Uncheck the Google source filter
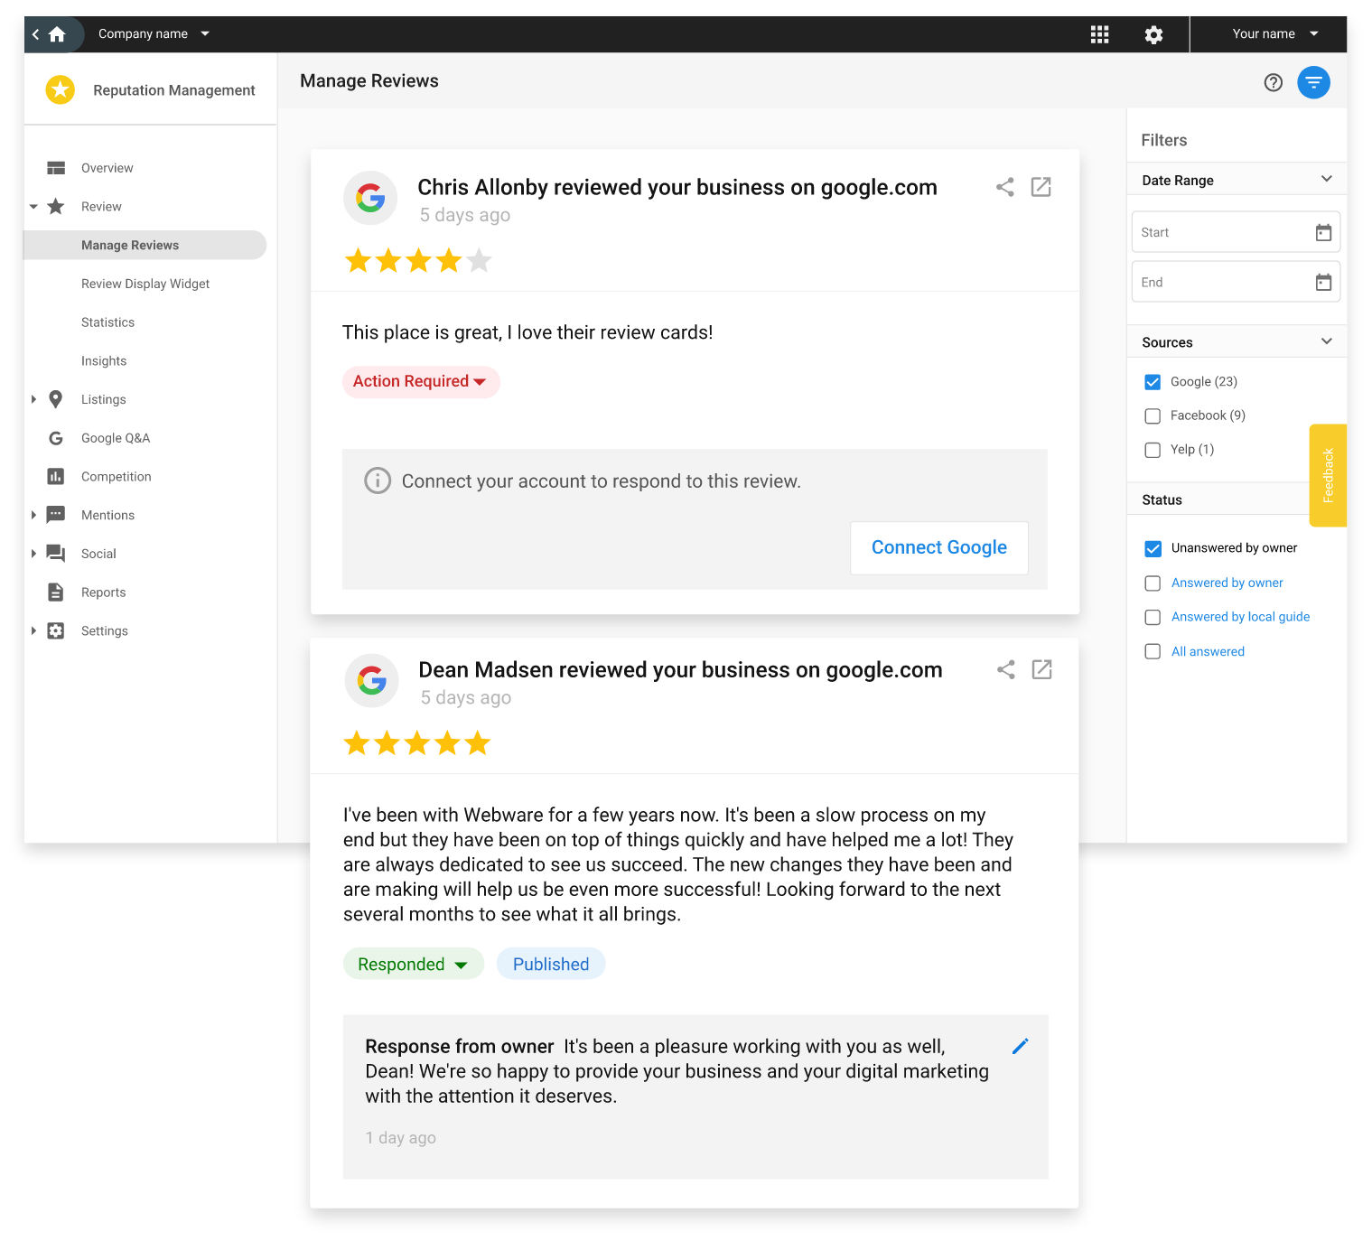1372x1241 pixels. click(1153, 381)
